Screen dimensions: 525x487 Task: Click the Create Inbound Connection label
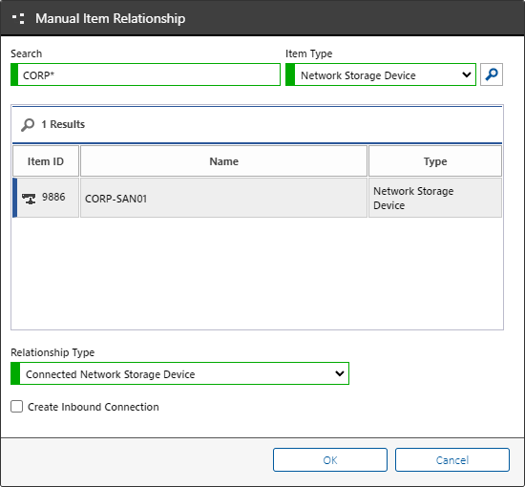coord(94,407)
